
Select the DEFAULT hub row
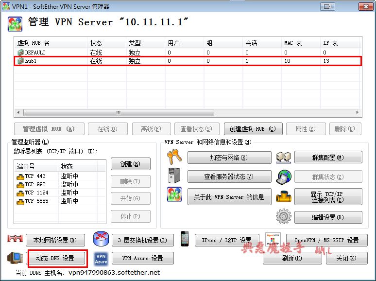[x=188, y=53]
